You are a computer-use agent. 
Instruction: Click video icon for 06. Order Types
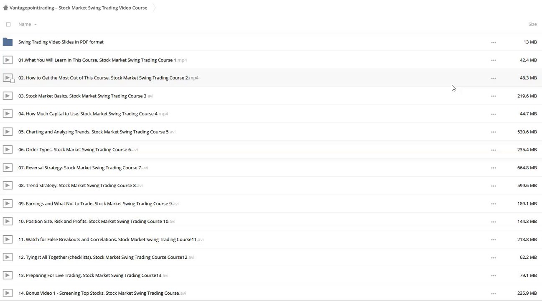tap(8, 150)
